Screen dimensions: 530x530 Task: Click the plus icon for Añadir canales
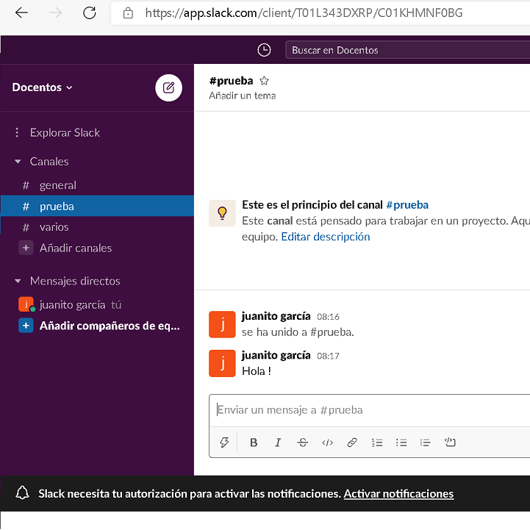[26, 248]
